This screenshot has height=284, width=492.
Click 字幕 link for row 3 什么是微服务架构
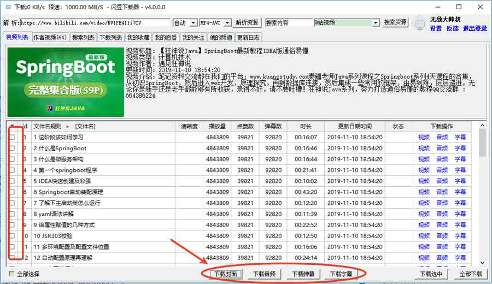(460, 159)
